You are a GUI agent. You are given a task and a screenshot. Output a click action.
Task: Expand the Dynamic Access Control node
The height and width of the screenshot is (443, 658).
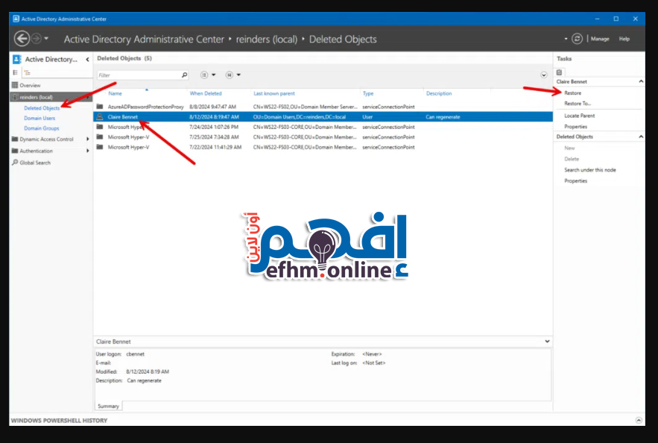88,139
